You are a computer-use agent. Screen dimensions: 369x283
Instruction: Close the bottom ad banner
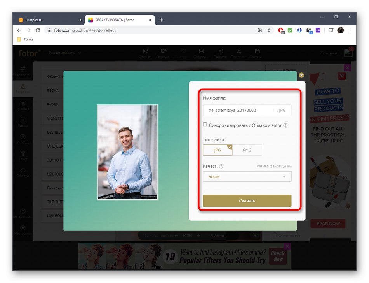point(287,246)
